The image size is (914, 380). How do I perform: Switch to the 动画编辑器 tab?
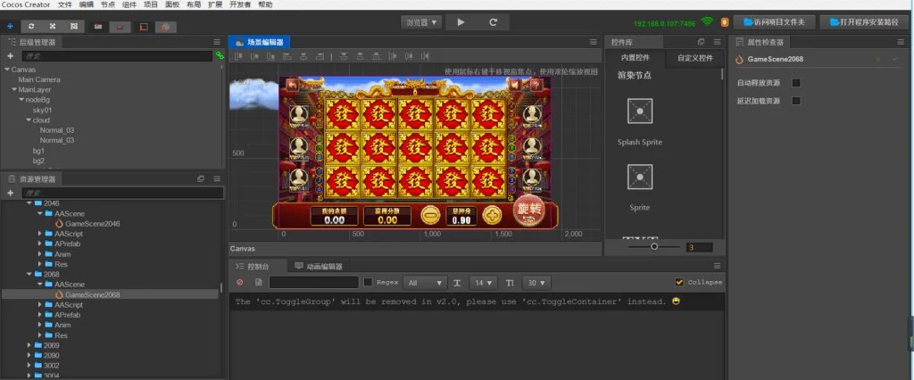tap(319, 267)
